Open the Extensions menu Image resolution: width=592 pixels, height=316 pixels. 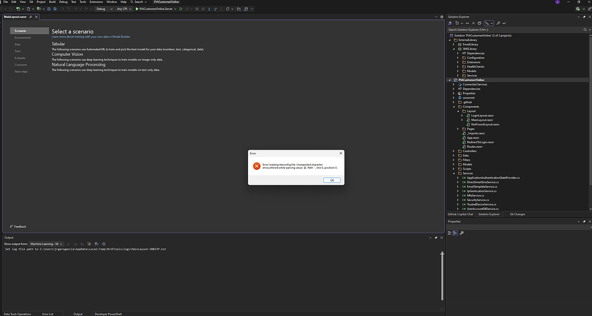point(96,2)
